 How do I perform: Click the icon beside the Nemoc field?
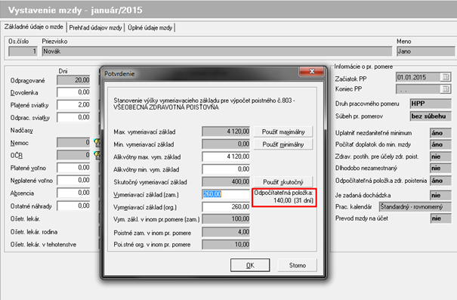coord(97,143)
